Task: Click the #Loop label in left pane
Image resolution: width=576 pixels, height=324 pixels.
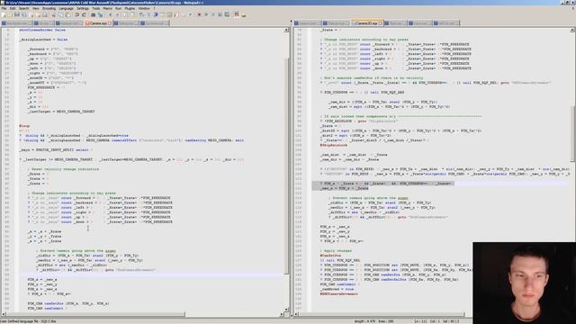Action: [24, 126]
